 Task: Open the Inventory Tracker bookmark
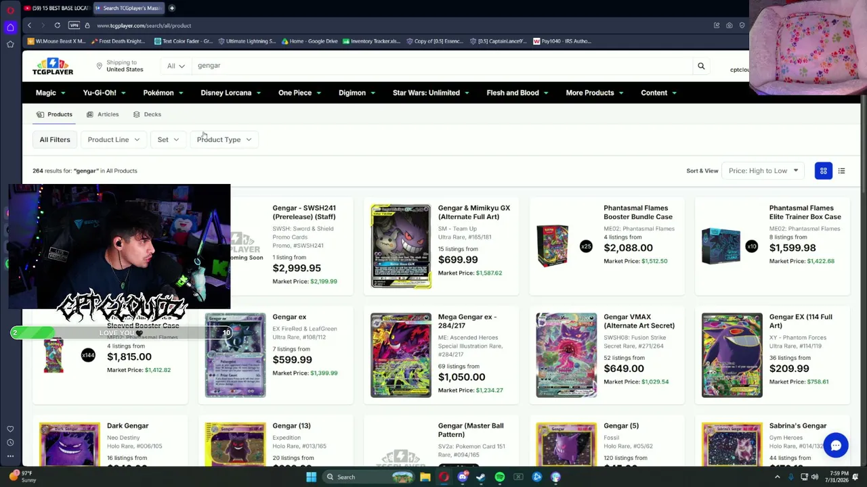point(371,41)
